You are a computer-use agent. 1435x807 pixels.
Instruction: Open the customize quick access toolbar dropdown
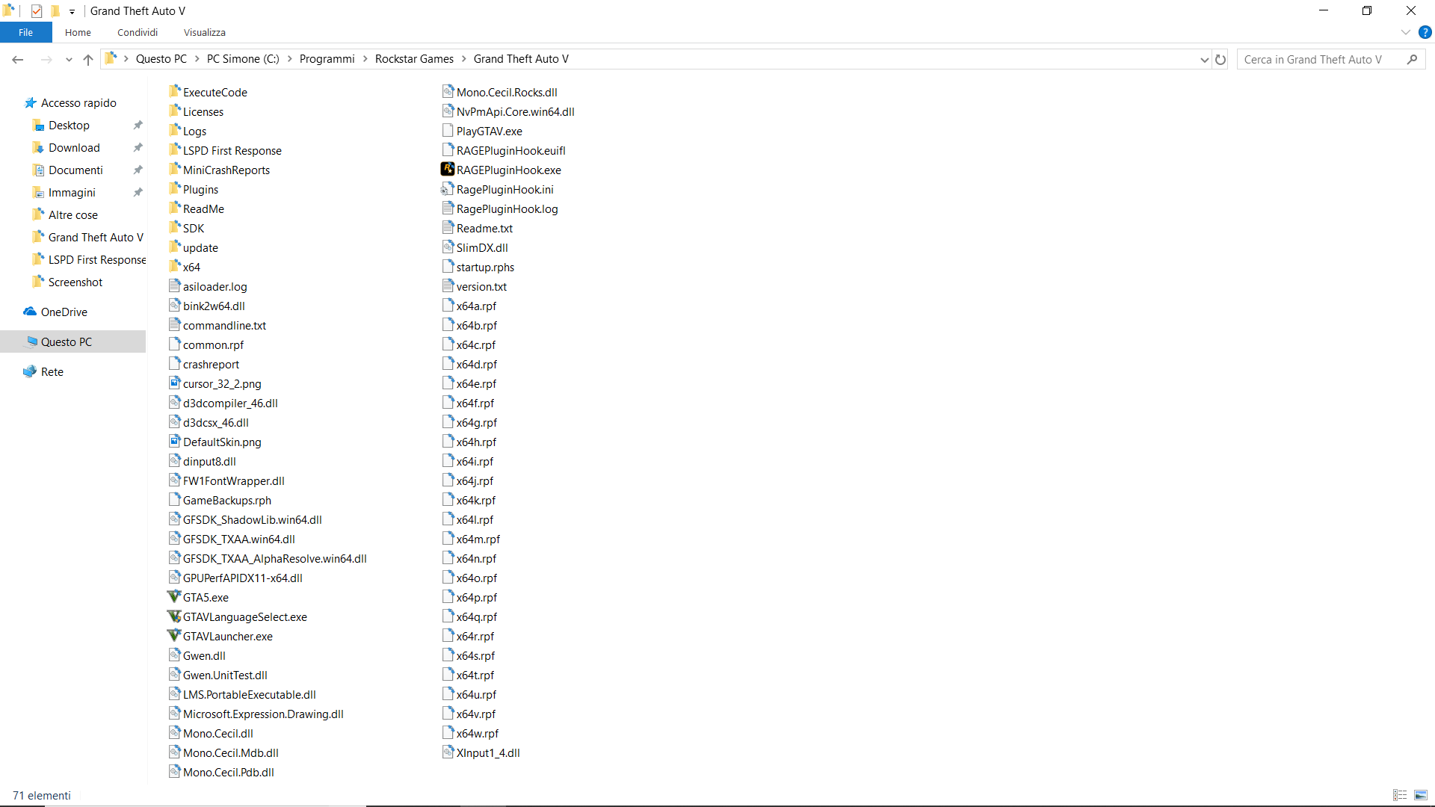[x=72, y=11]
